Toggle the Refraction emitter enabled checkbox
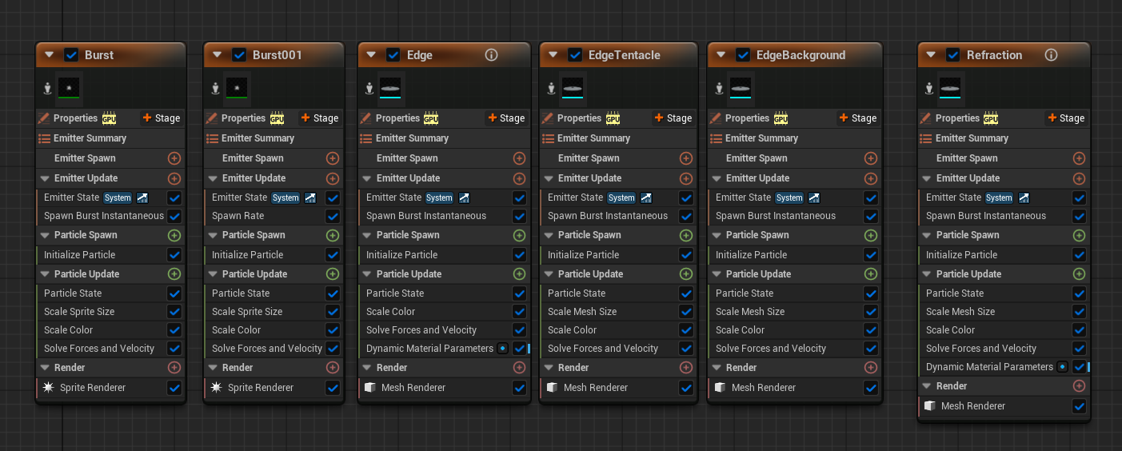1122x451 pixels. point(952,55)
